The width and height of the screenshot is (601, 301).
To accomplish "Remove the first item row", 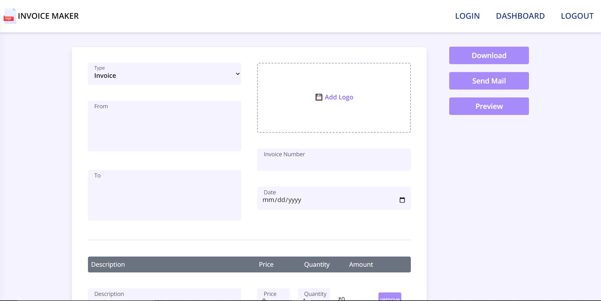I will point(390,297).
